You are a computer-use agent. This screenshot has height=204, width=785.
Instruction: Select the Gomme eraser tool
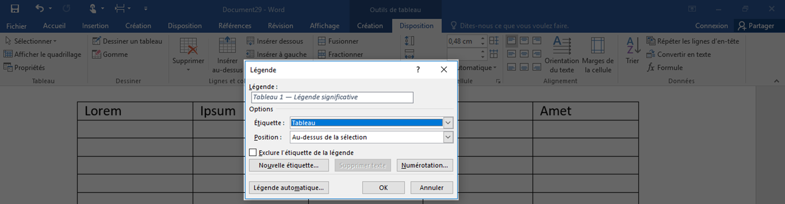tap(110, 54)
